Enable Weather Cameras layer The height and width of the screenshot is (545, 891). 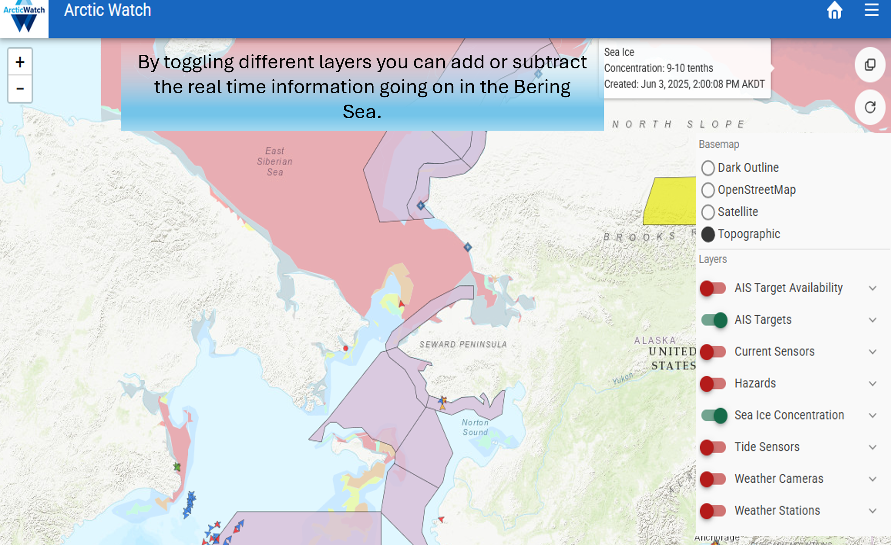tap(713, 479)
